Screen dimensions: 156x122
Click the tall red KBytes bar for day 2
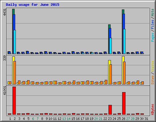pos(14,101)
